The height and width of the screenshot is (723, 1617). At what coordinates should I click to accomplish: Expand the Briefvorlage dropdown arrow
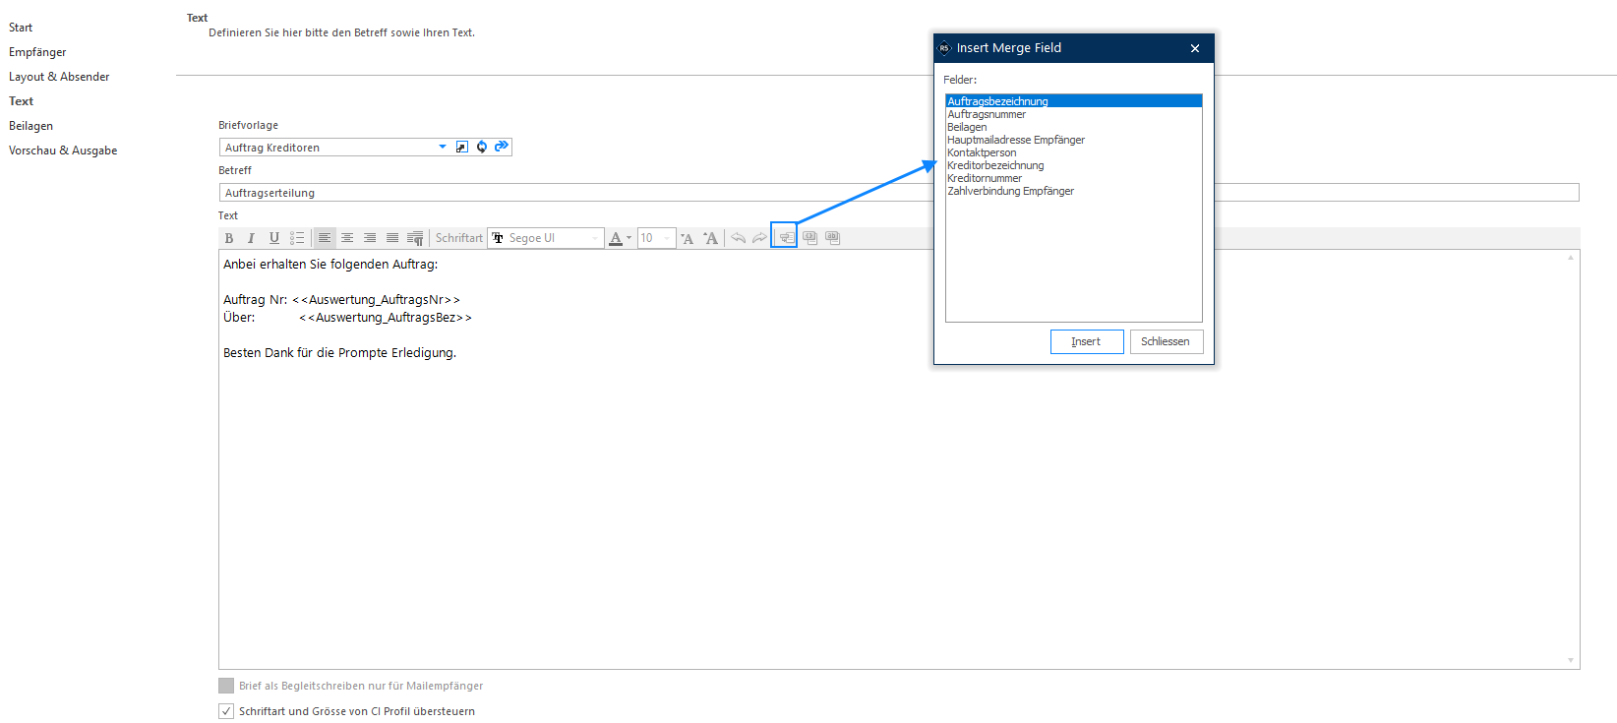[x=443, y=148]
